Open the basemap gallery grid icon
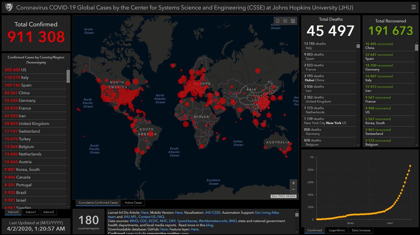This screenshot has width=420, height=235. [x=293, y=21]
